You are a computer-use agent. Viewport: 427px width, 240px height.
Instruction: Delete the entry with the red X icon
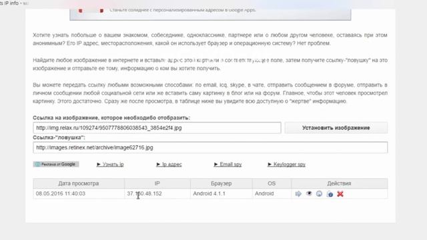340,194
